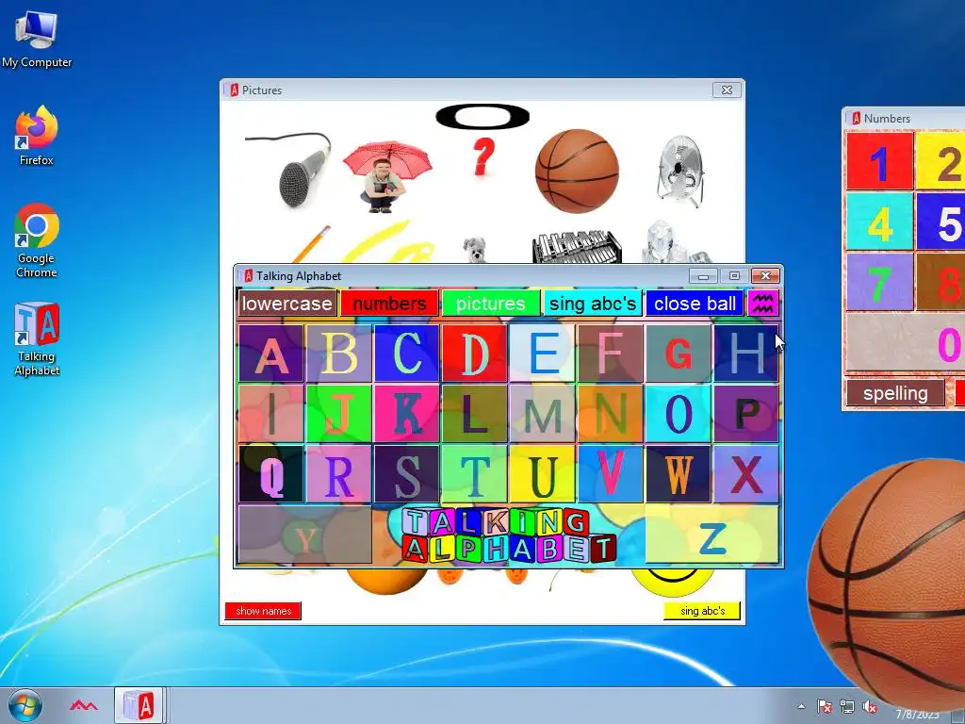Select the letter N tile
965x724 pixels.
tap(610, 414)
